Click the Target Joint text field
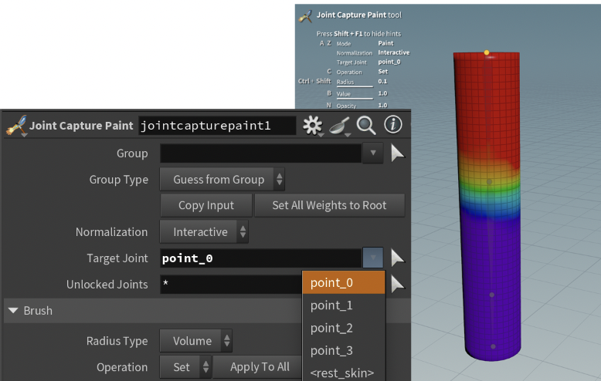The image size is (601, 381). (x=261, y=258)
